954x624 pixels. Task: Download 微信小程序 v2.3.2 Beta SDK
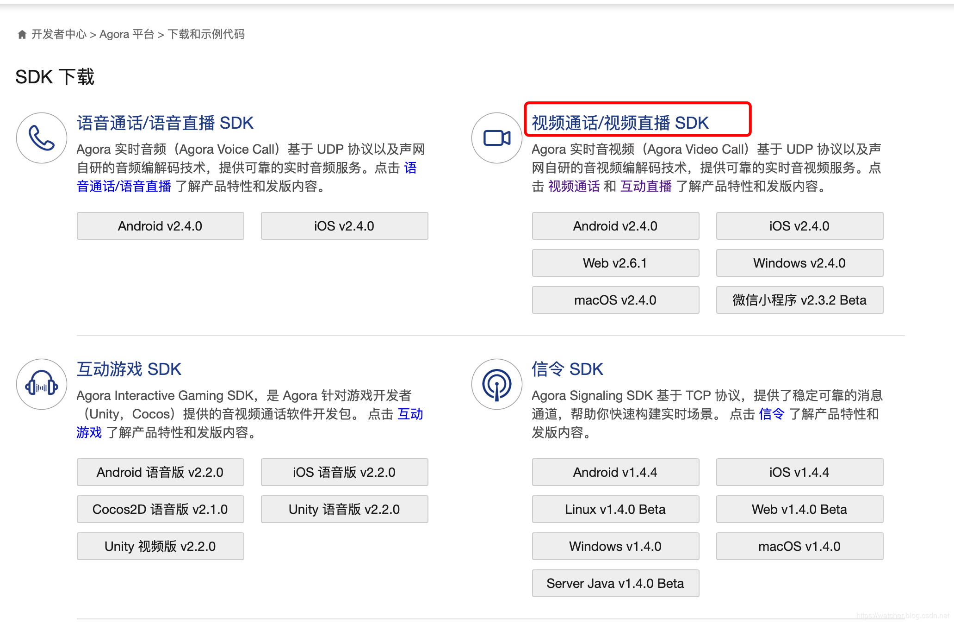[799, 300]
